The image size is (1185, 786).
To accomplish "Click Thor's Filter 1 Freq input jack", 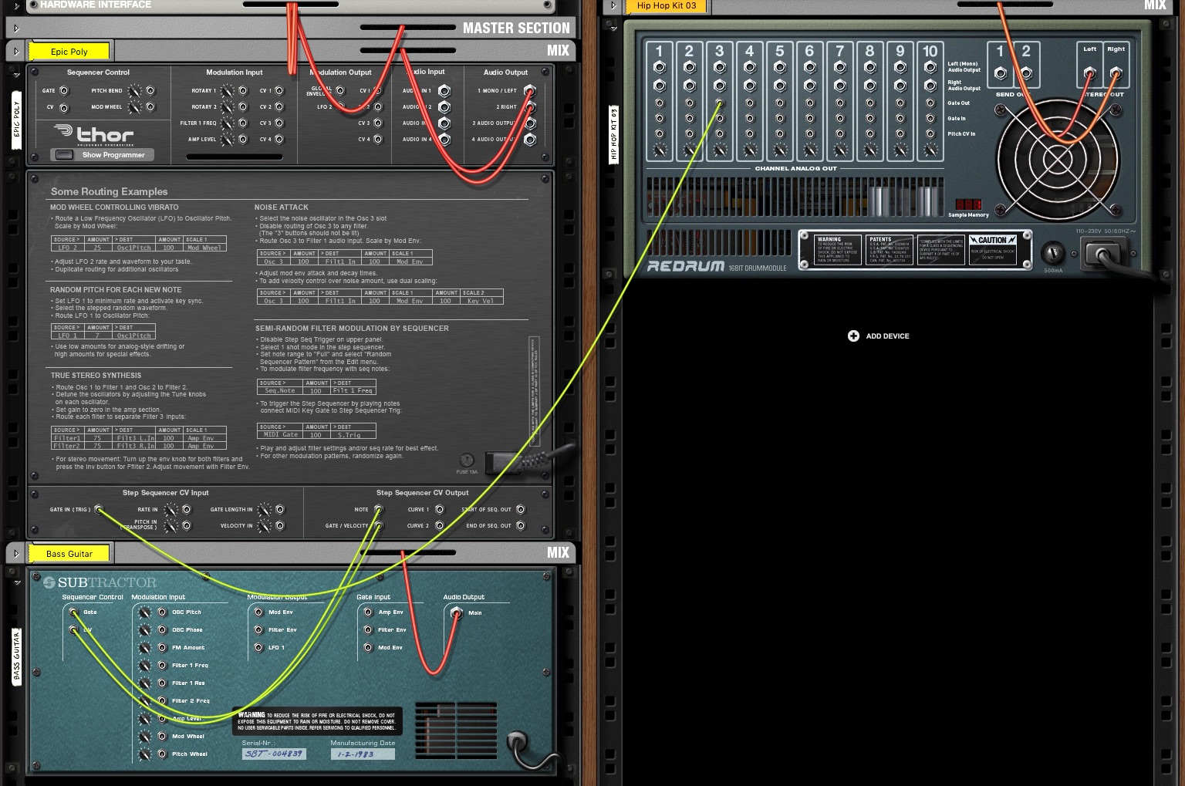I will point(243,123).
